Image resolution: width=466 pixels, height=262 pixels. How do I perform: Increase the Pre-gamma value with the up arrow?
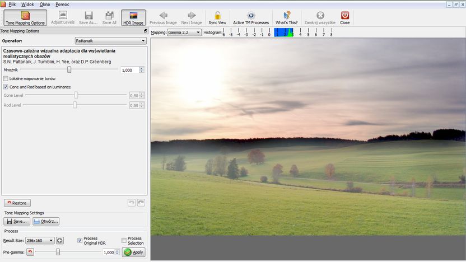pyautogui.click(x=117, y=250)
